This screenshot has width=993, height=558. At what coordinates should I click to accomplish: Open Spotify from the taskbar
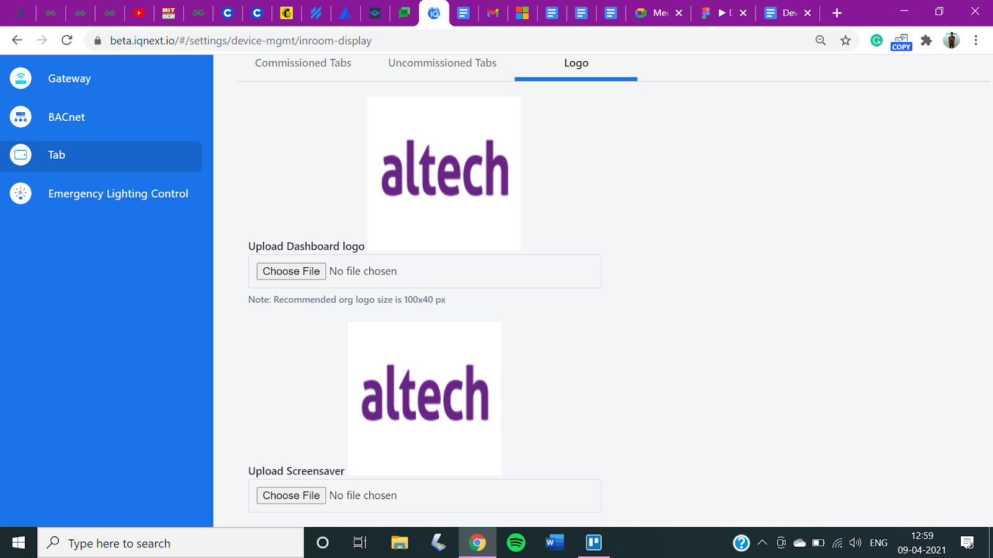[516, 543]
